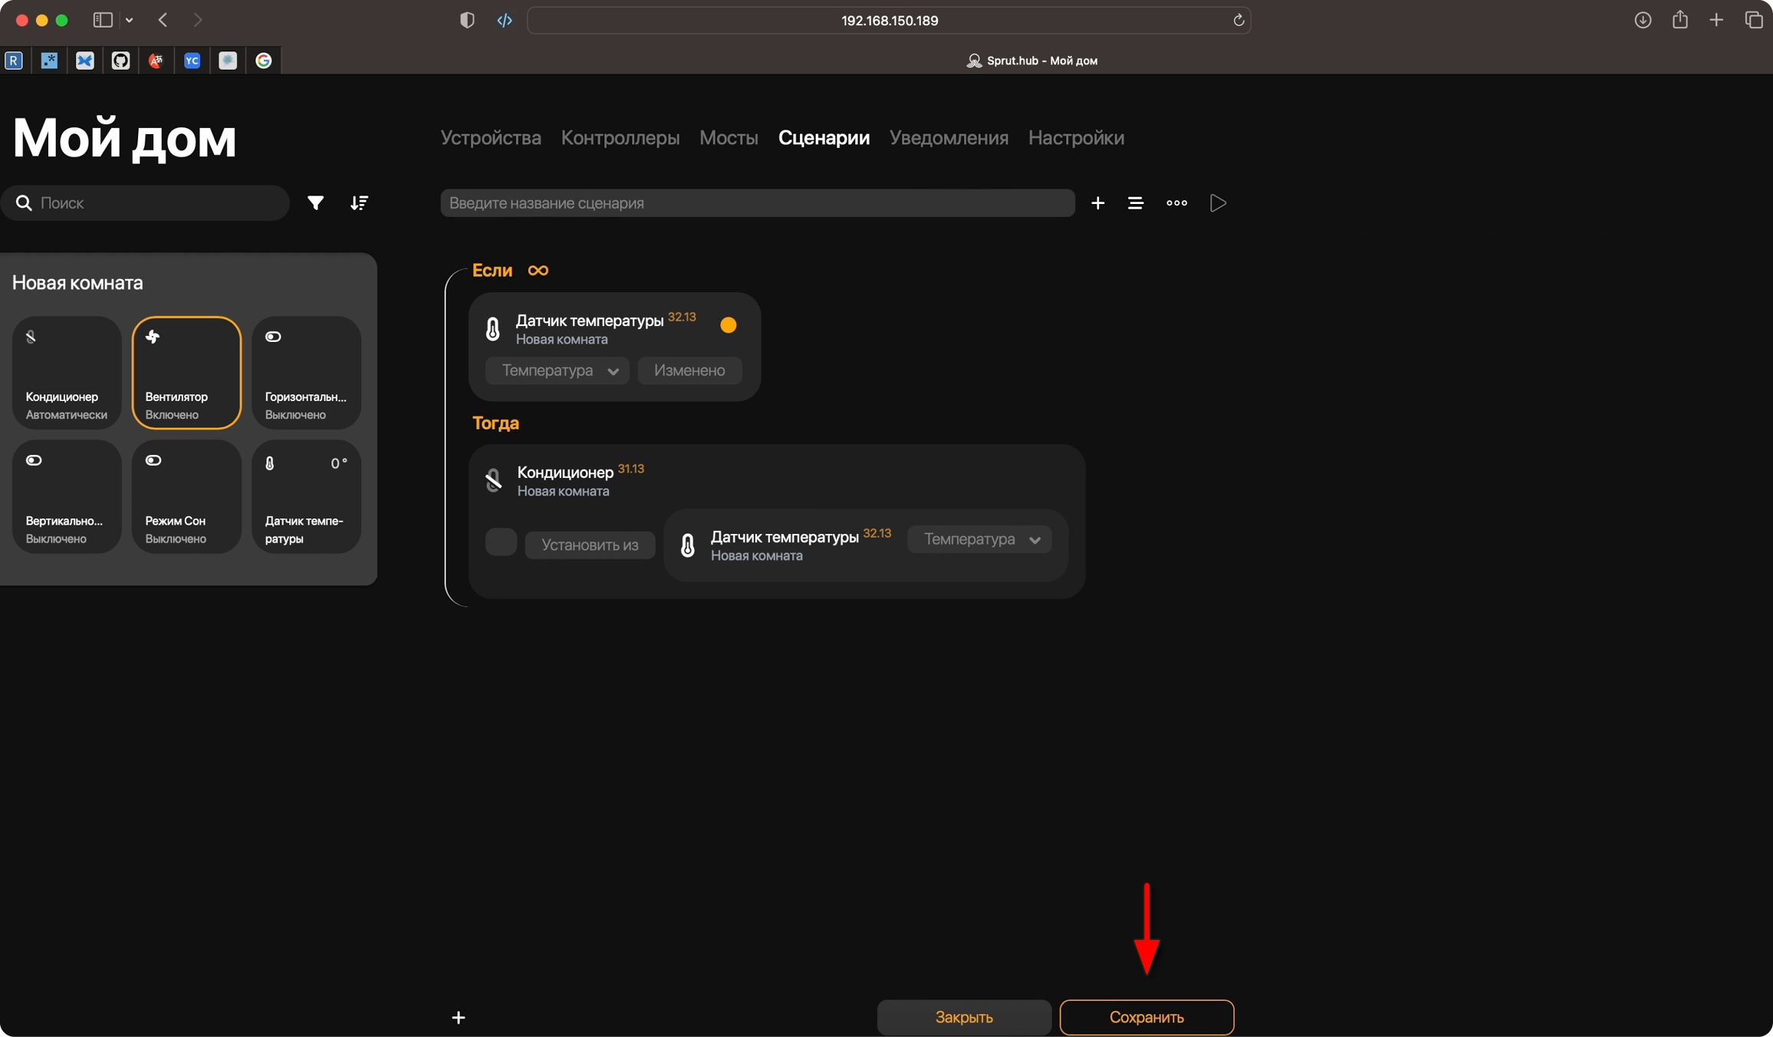Expand Температура dropdown in Если block

(558, 370)
